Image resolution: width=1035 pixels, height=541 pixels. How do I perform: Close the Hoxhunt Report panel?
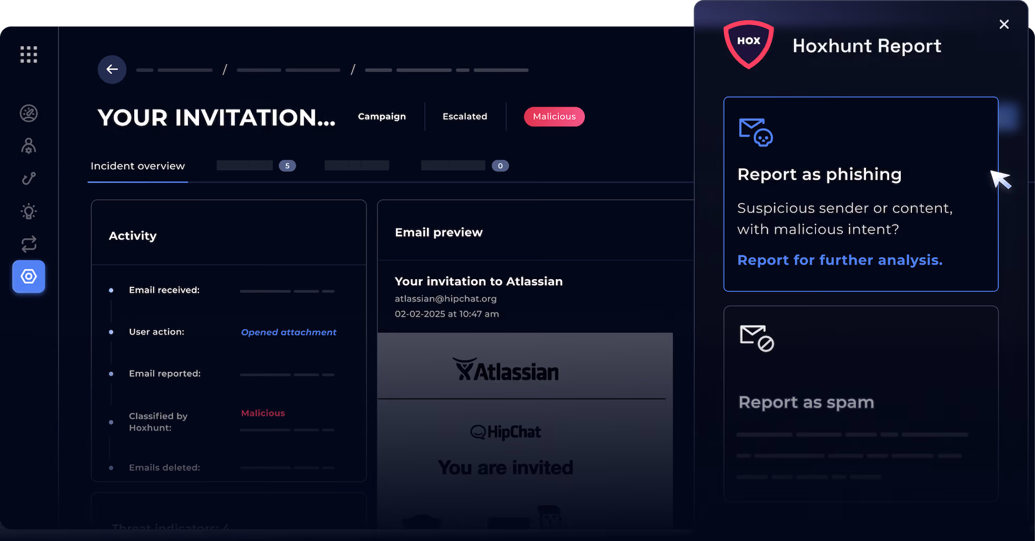1004,24
